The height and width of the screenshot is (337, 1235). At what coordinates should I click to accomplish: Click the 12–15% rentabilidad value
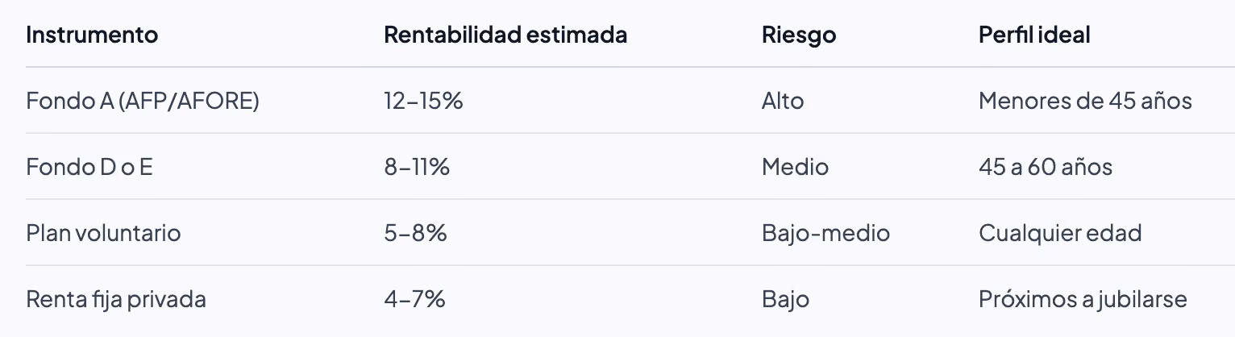[423, 101]
